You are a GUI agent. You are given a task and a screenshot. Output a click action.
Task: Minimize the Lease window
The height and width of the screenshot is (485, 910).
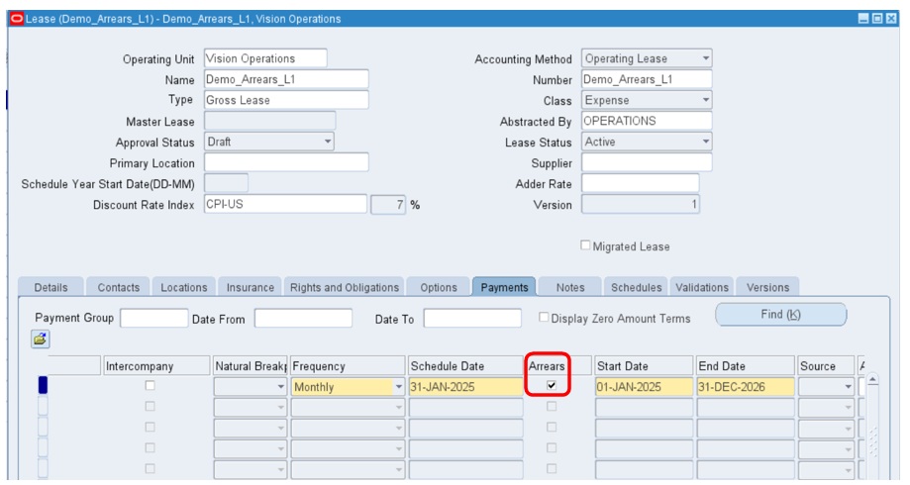[864, 19]
